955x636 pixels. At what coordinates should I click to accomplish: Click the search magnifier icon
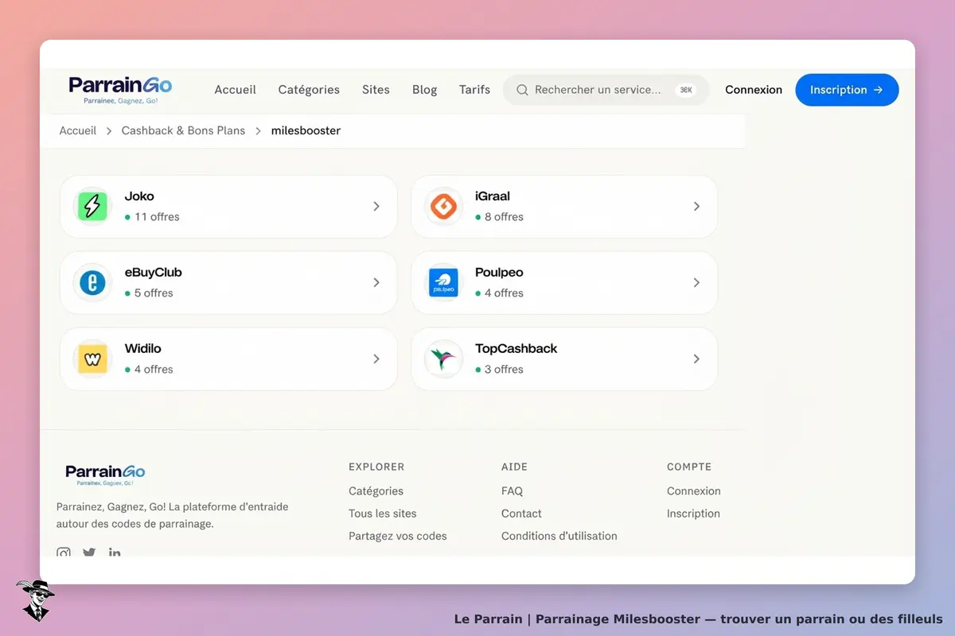point(522,90)
